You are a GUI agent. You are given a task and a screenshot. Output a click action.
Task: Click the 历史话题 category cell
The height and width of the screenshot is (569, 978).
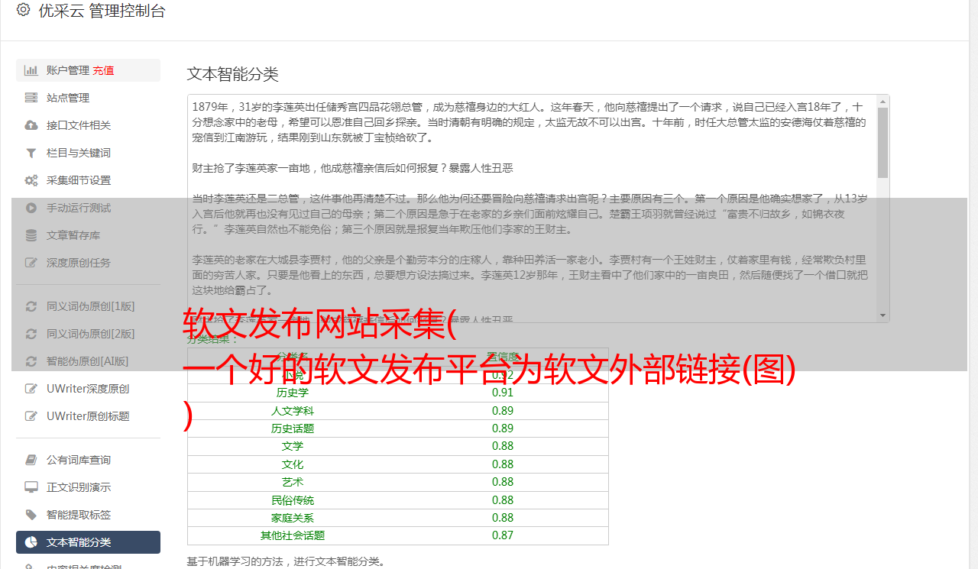pyautogui.click(x=293, y=428)
